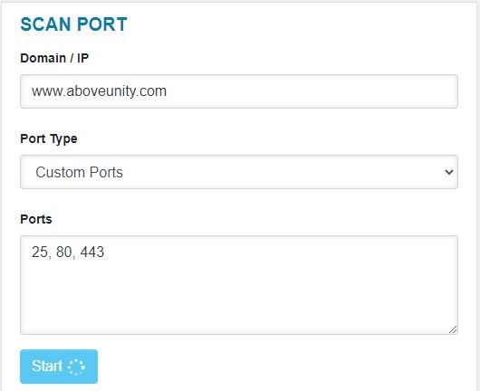Place cursor on port "25" in textarea

[40, 253]
